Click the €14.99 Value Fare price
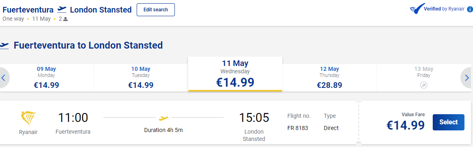Viewport: 473px width, 147px height. [x=405, y=126]
